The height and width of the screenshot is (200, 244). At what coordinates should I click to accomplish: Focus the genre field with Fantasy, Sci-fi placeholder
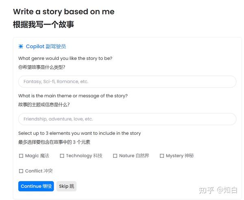[x=127, y=81]
